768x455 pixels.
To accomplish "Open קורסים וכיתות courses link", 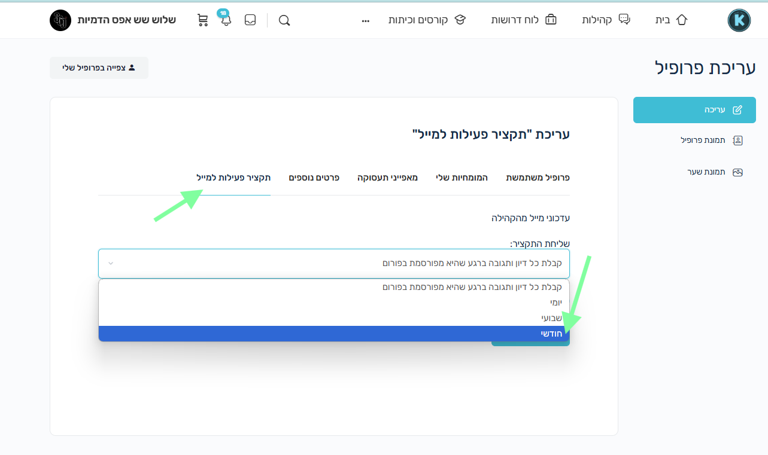I will click(x=427, y=20).
